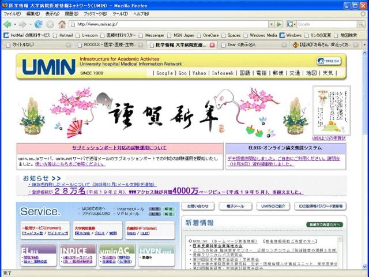Image resolution: width=369 pixels, height=277 pixels.
Task: Click the search magnifier icon in Google box
Action: [x=362, y=24]
